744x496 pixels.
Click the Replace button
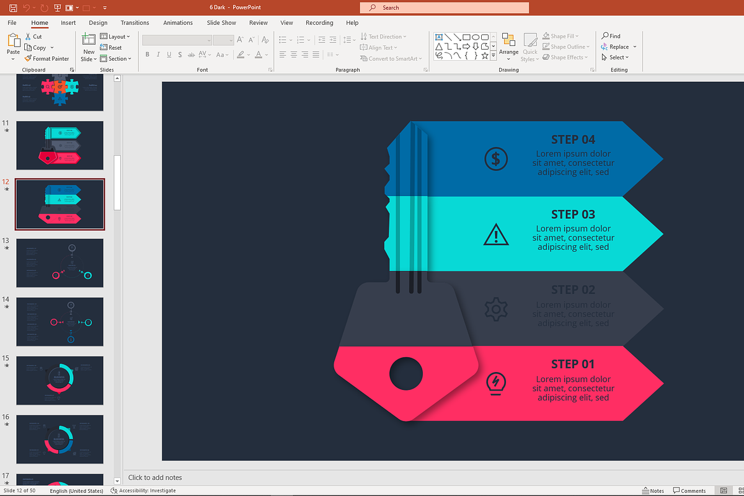coord(614,46)
